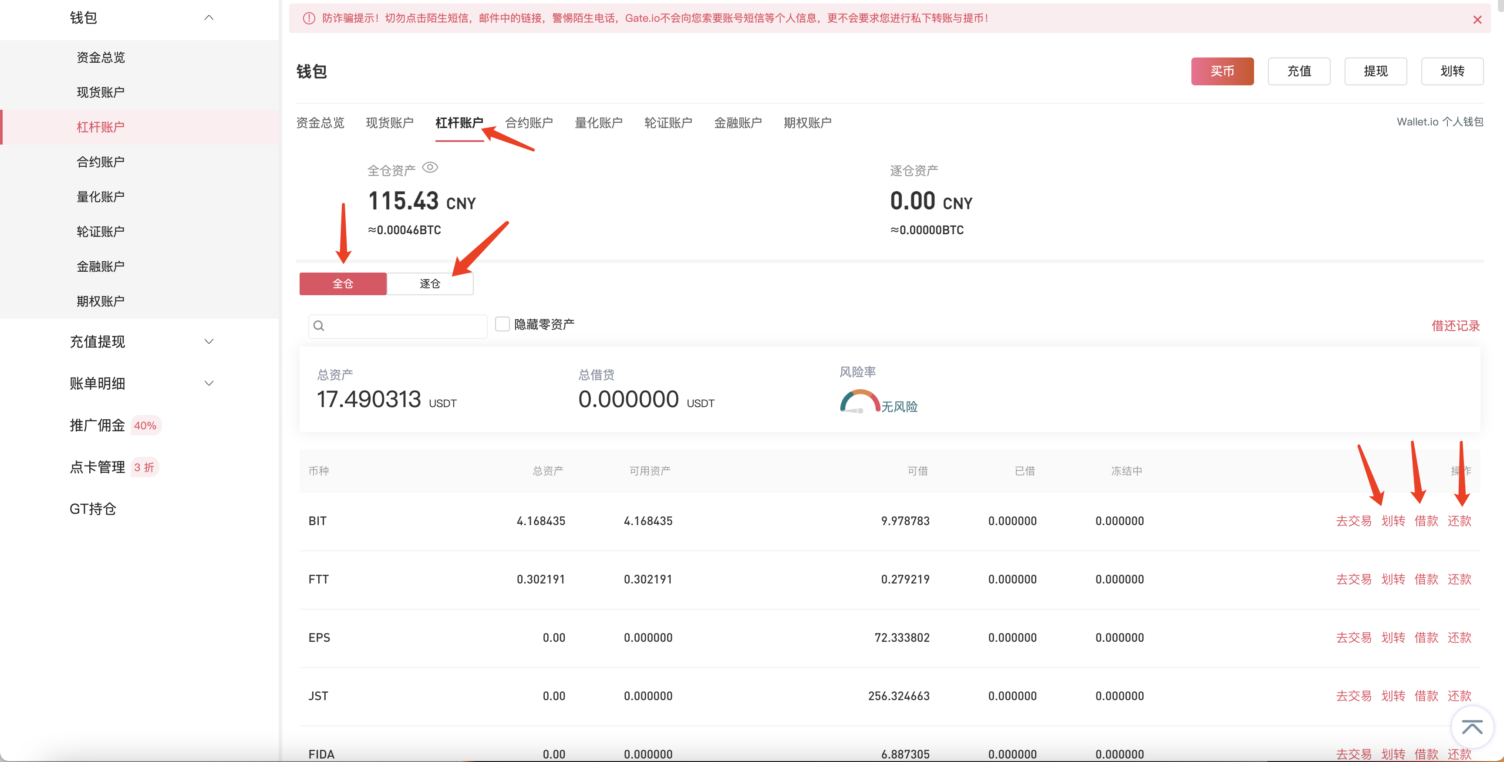Click 借款 in the BIT row
This screenshot has height=762, width=1504.
pyautogui.click(x=1426, y=521)
